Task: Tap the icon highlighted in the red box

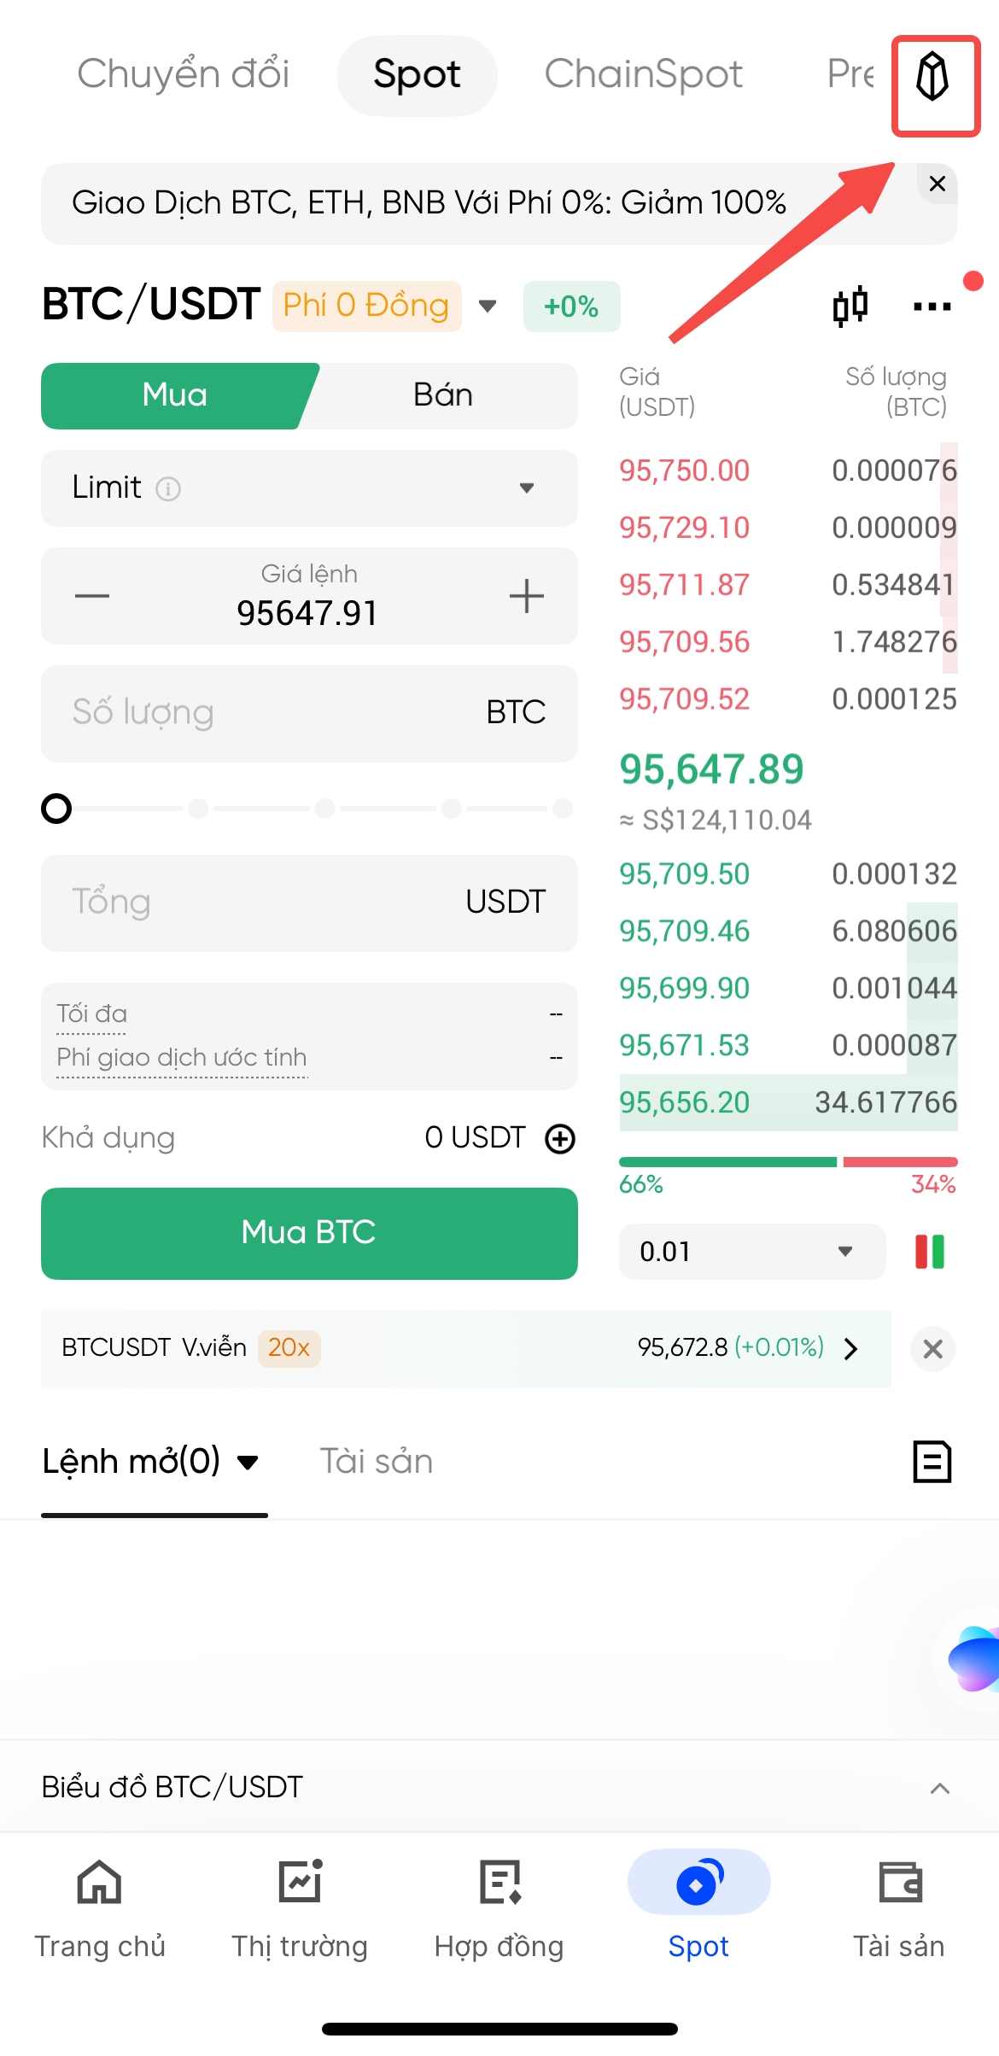Action: (x=934, y=85)
